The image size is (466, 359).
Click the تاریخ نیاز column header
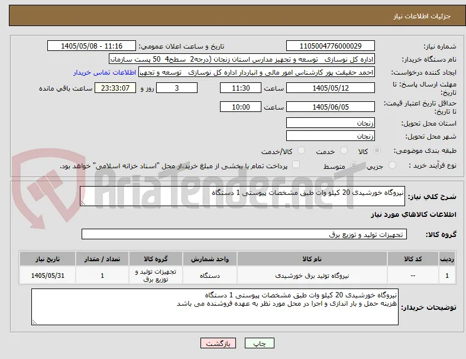click(47, 259)
